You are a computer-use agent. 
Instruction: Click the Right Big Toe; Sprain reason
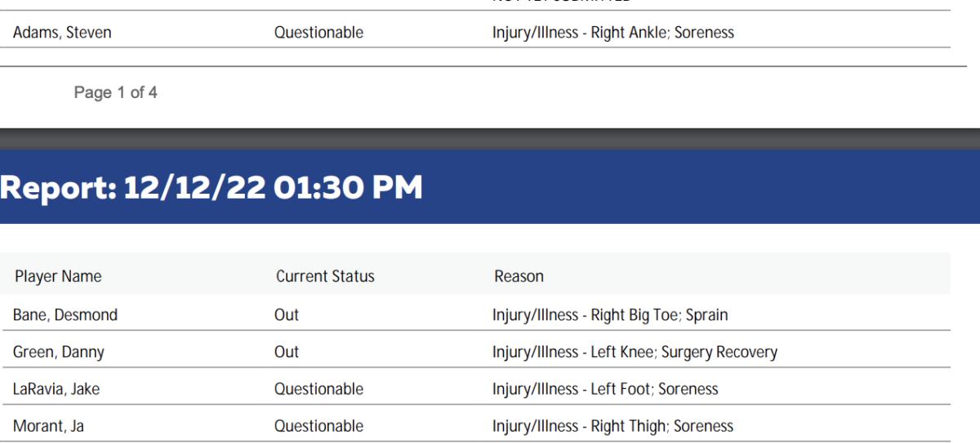click(x=609, y=315)
